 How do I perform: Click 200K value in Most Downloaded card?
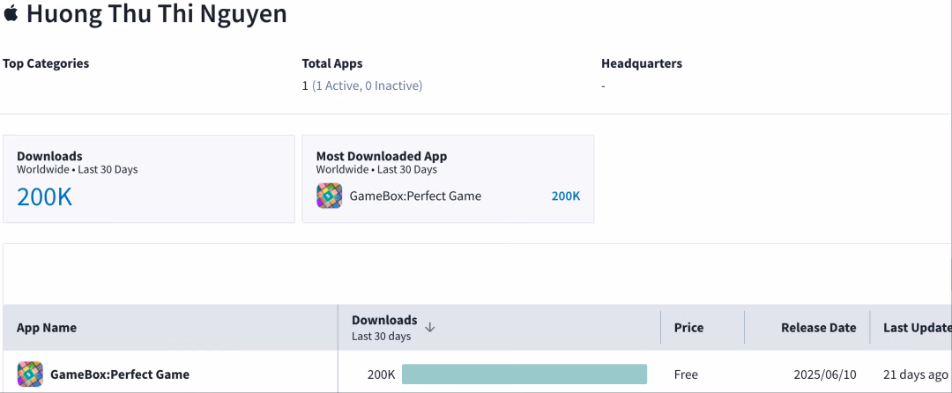coord(566,196)
